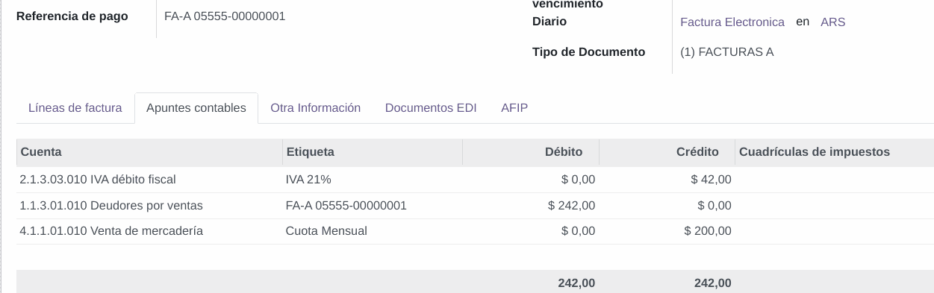Click the Cuadrículas de impuestos column header
Screen dimensions: 934x293
pos(834,152)
